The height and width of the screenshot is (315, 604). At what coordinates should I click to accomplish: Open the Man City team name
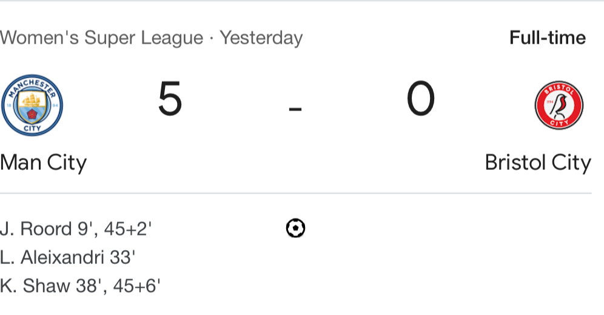point(43,163)
